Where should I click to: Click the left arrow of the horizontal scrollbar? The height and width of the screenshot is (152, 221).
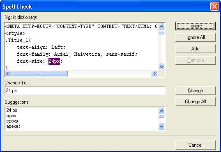[x=8, y=73]
